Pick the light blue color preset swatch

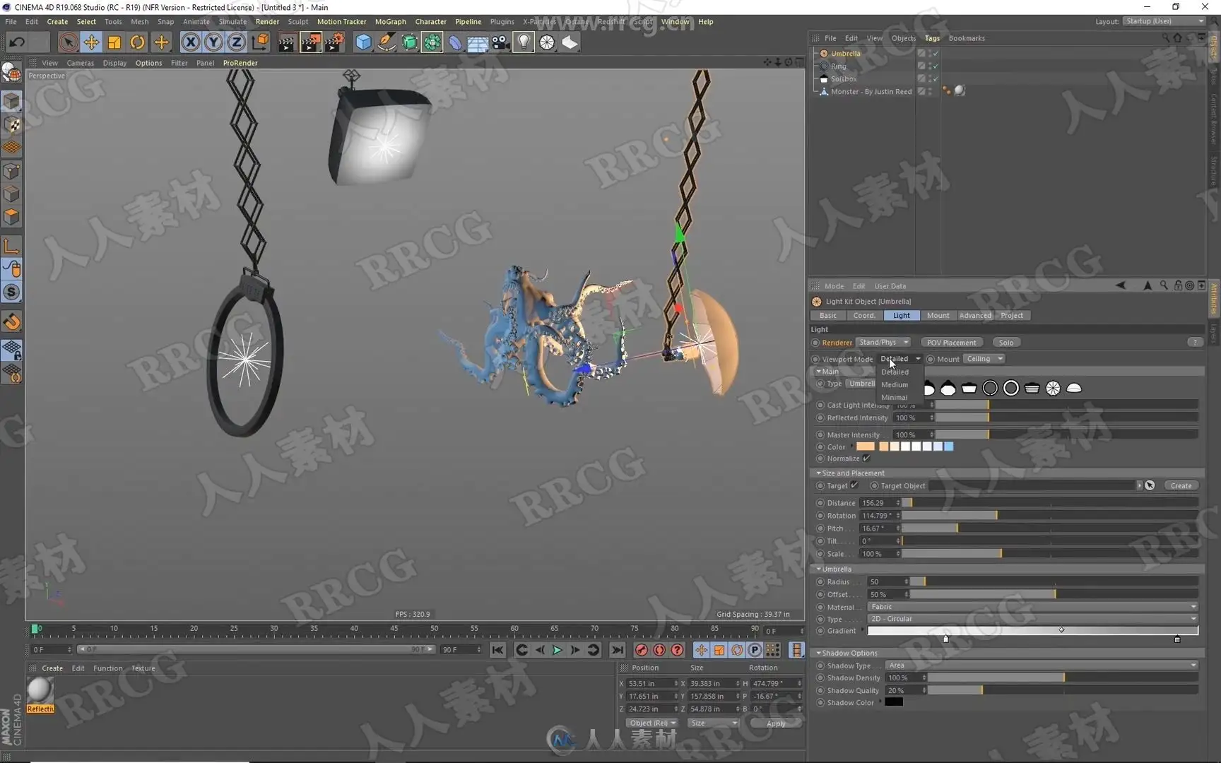coord(949,446)
